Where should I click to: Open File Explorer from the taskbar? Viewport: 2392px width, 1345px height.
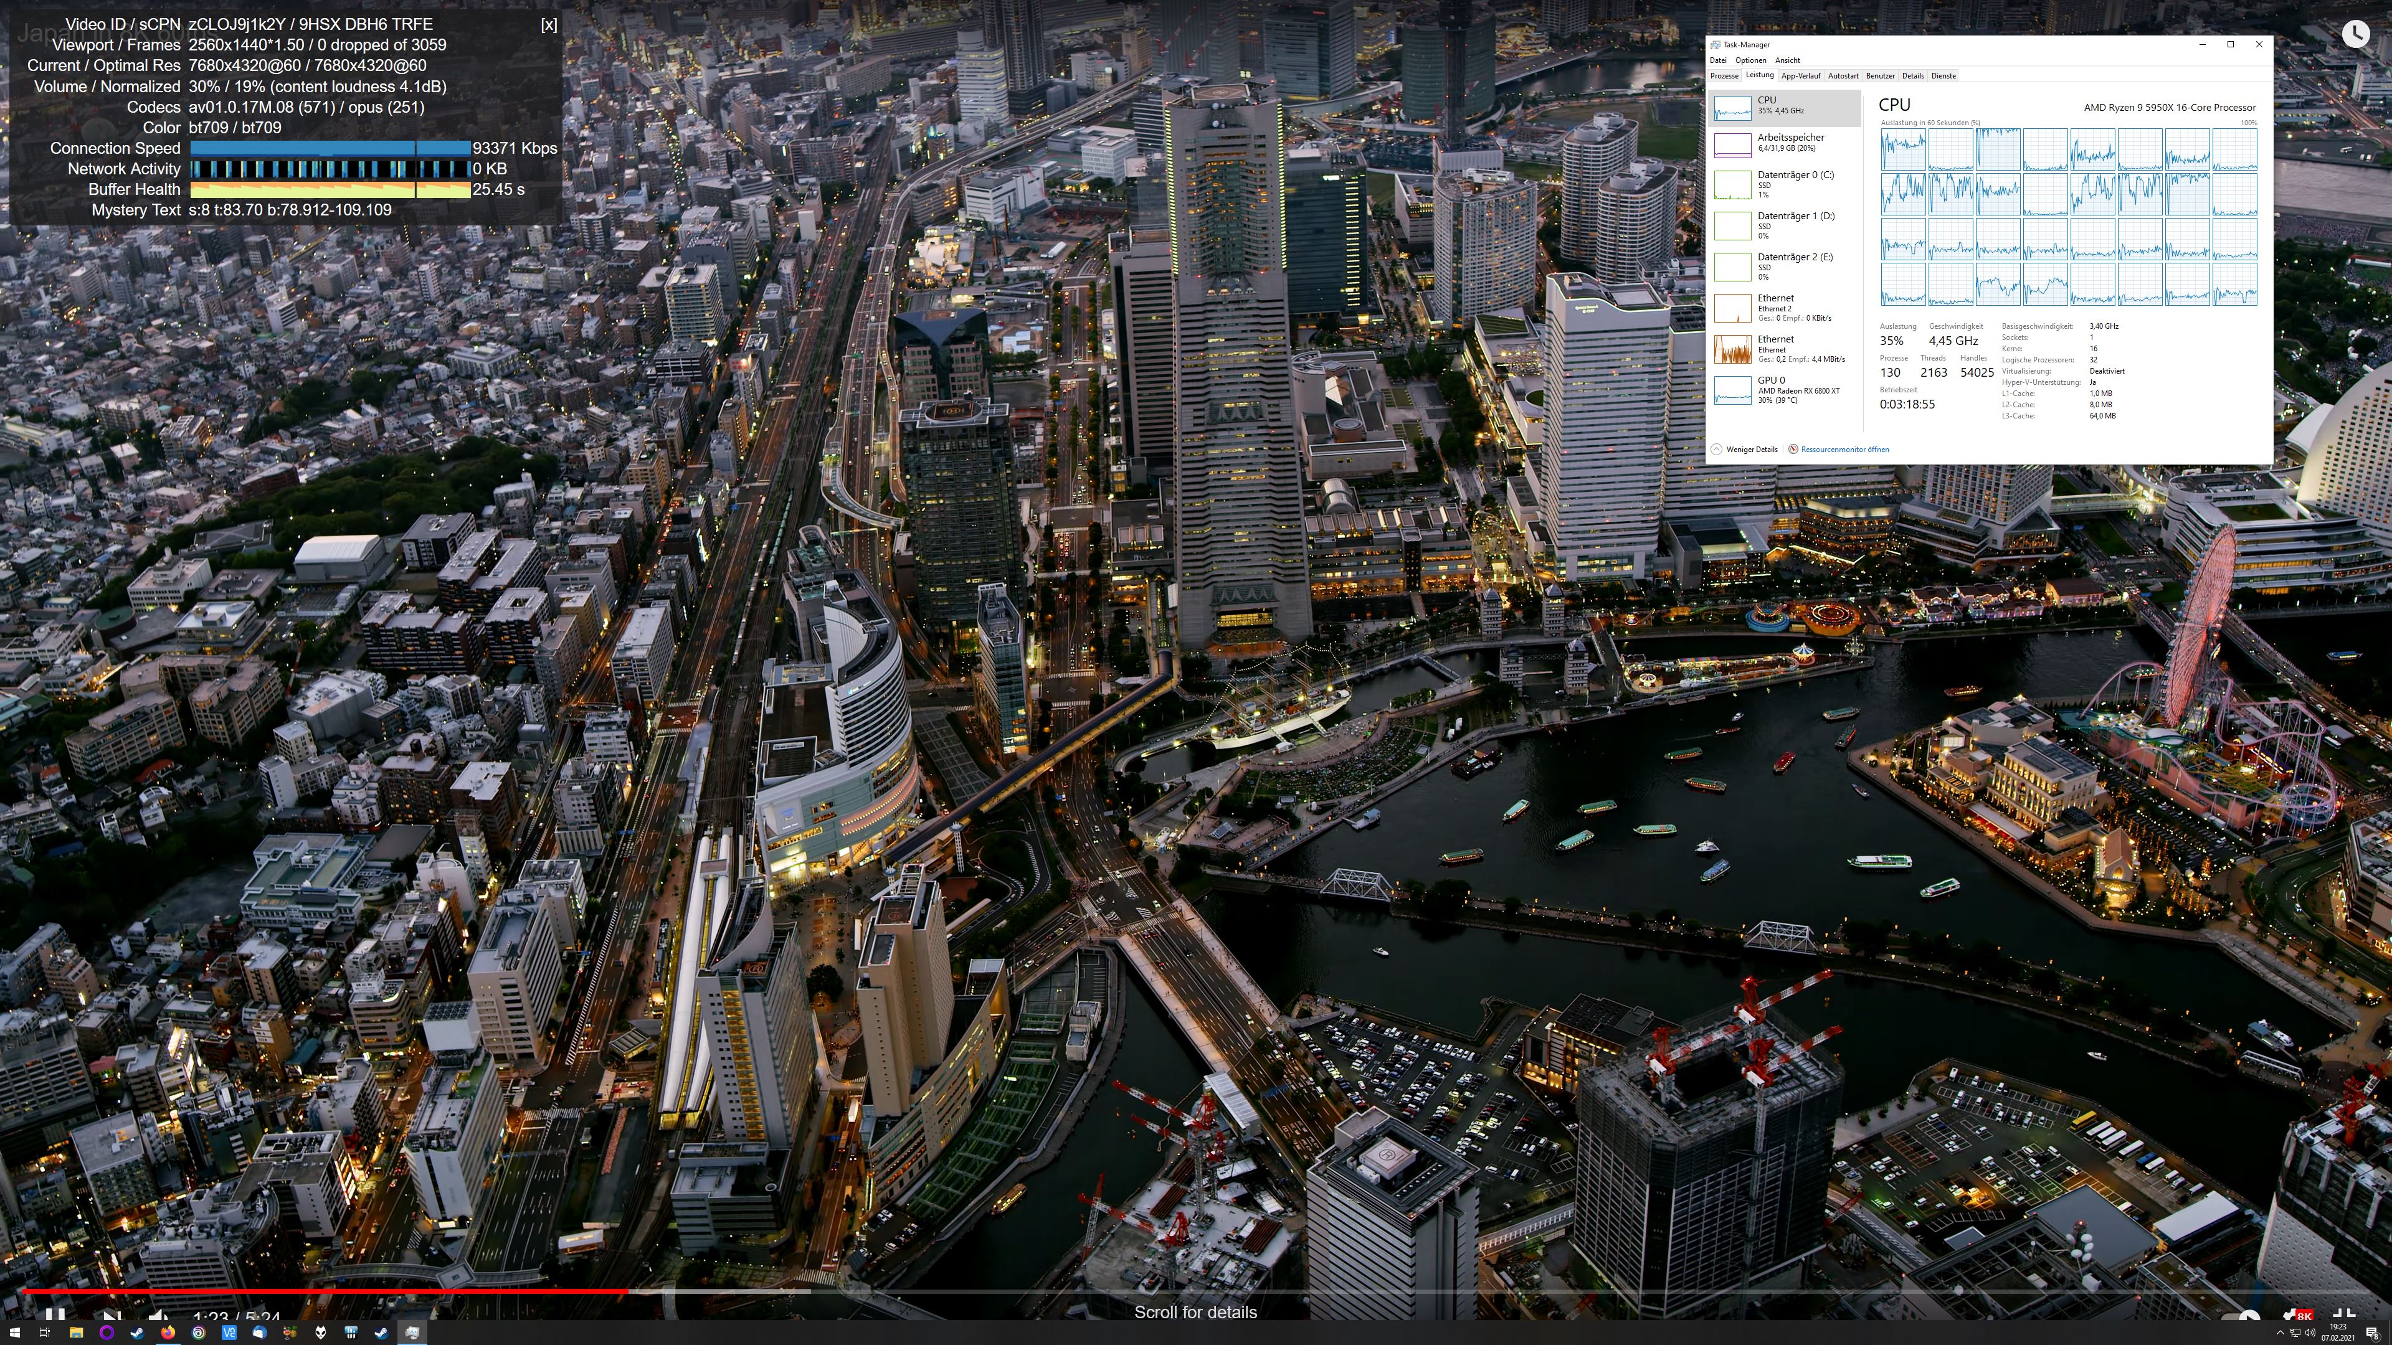(x=76, y=1333)
